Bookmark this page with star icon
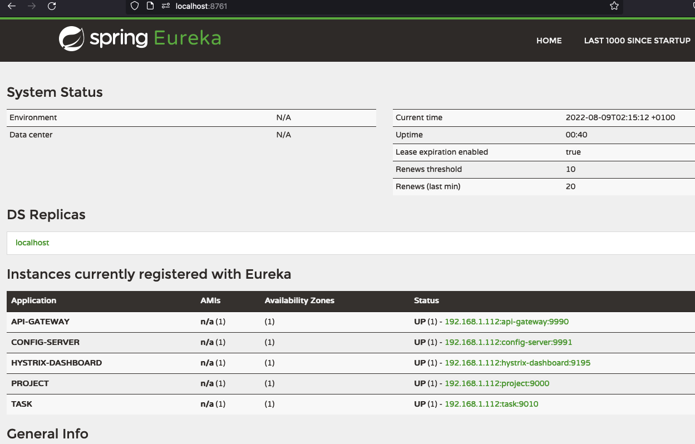 click(614, 6)
